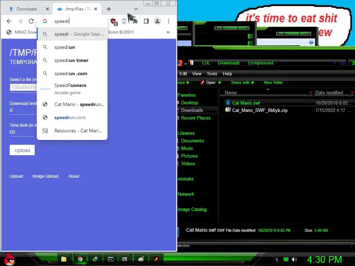
Task: Open the recent locations dropdown arrow
Action: click(x=186, y=64)
